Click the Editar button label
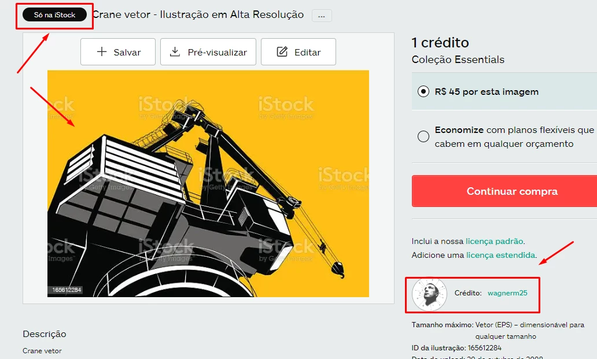The width and height of the screenshot is (597, 359). click(x=308, y=52)
